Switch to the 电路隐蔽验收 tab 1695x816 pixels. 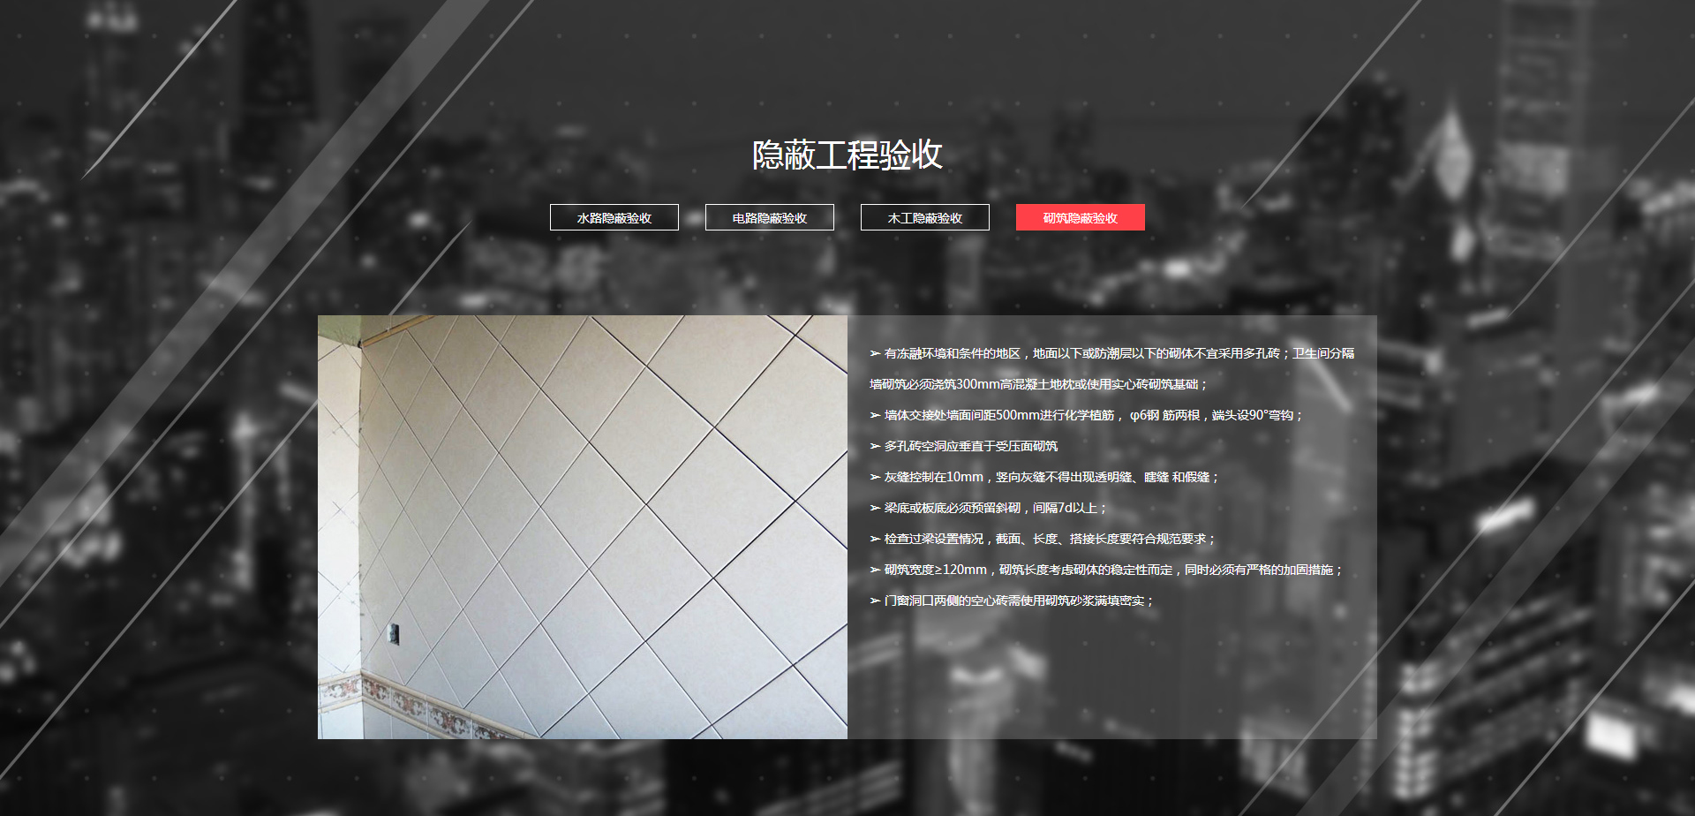pyautogui.click(x=769, y=217)
